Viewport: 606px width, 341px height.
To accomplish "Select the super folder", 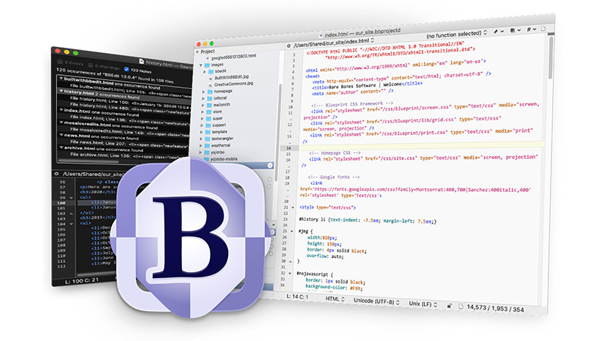I will click(215, 119).
